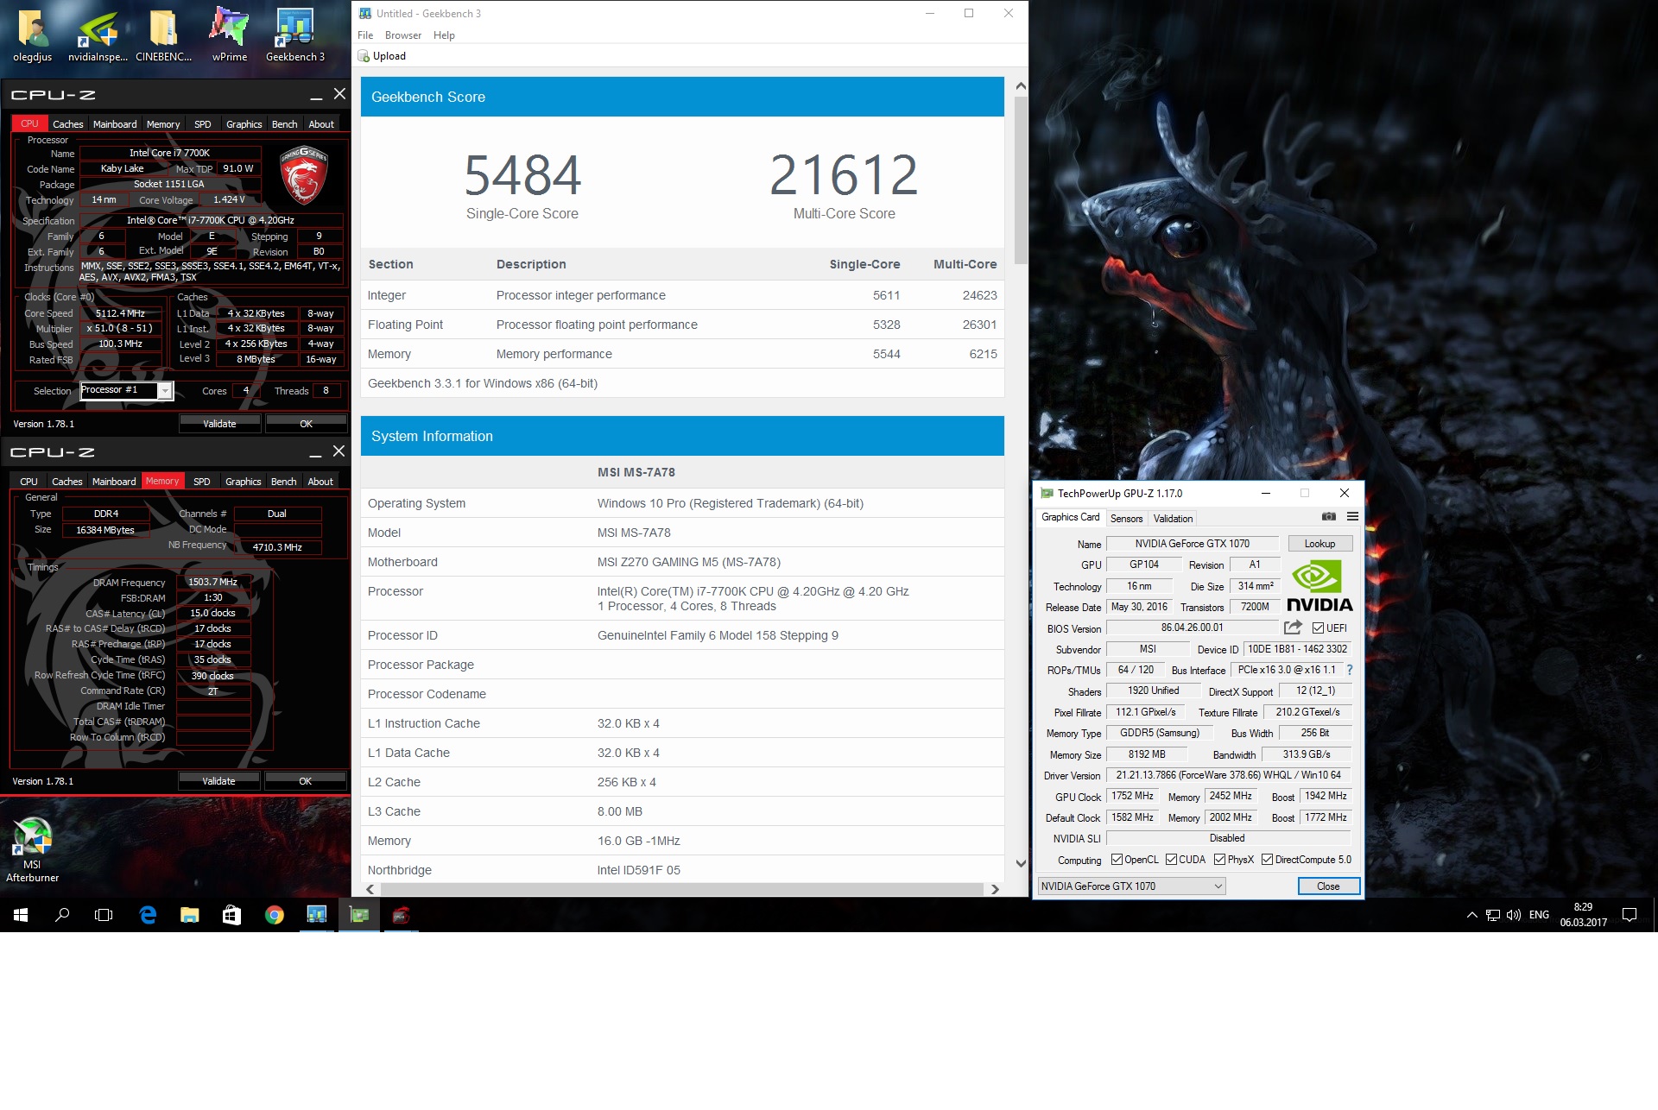
Task: Click Geekbench horizontal scroll right arrow
Action: [995, 889]
